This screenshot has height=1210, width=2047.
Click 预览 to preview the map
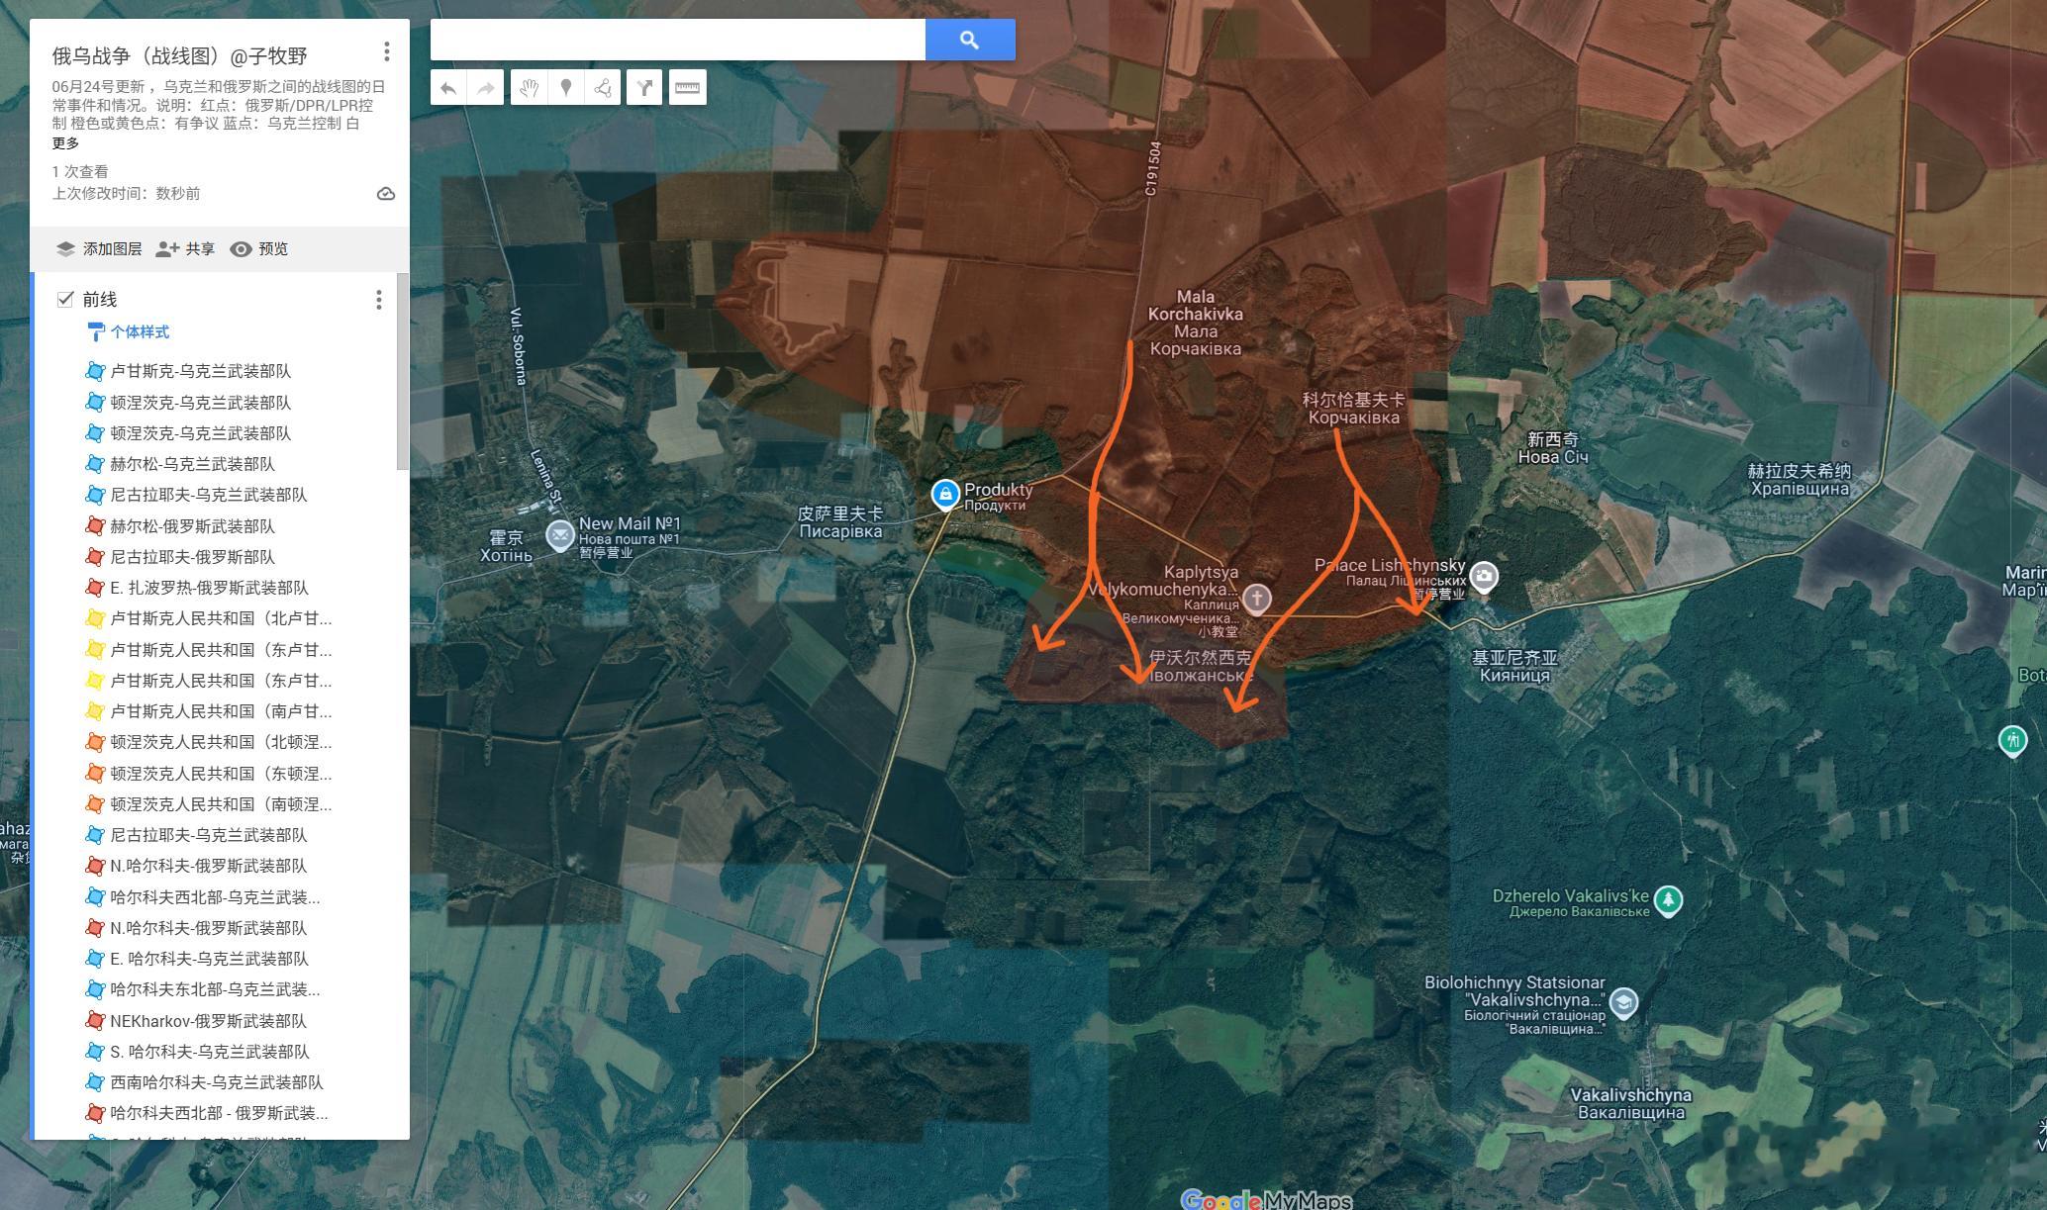coord(259,249)
